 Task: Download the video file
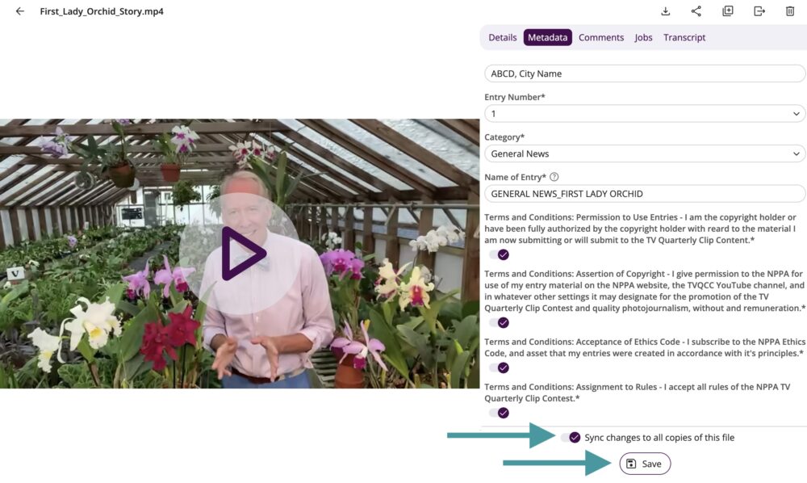pyautogui.click(x=666, y=11)
